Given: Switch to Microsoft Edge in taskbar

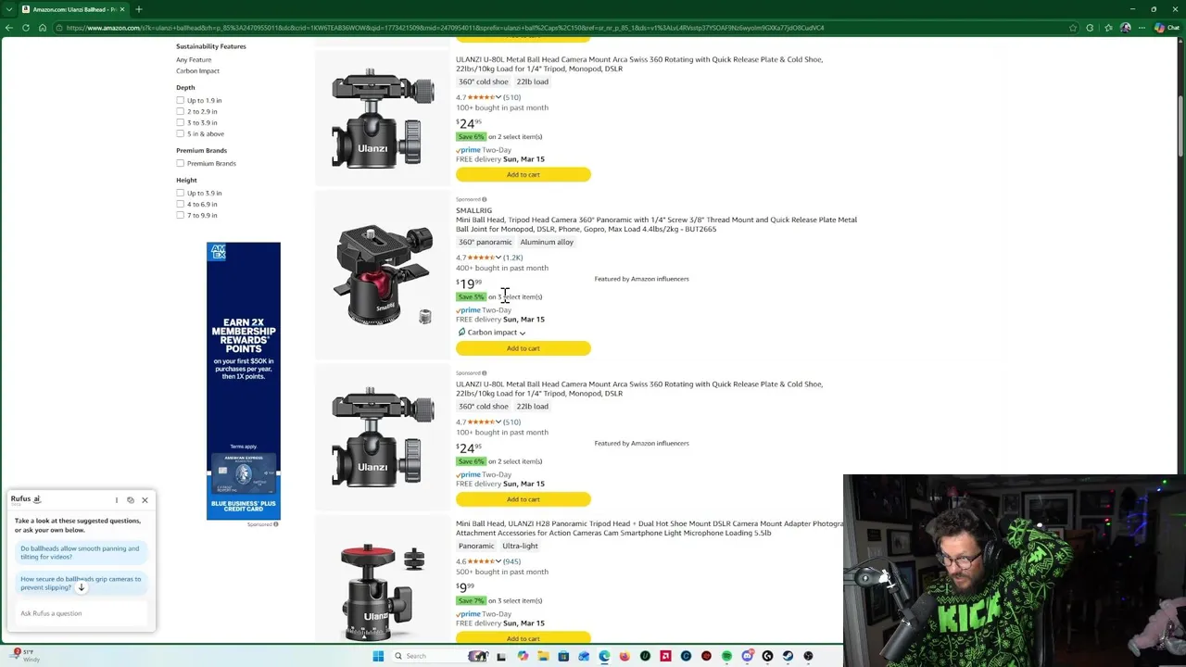Looking at the screenshot, I should point(604,656).
